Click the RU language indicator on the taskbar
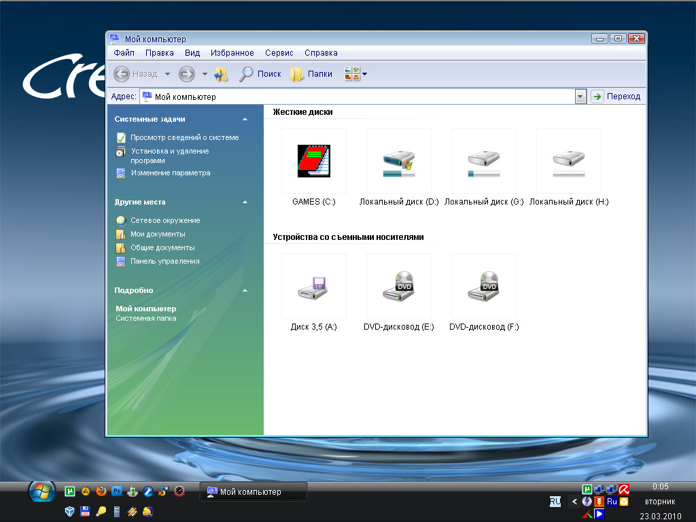 coord(555,501)
